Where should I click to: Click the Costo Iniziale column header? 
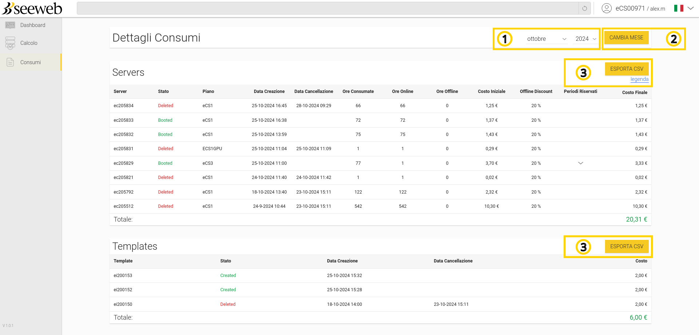pyautogui.click(x=491, y=91)
